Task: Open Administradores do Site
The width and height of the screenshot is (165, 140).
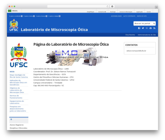Action: click(147, 35)
